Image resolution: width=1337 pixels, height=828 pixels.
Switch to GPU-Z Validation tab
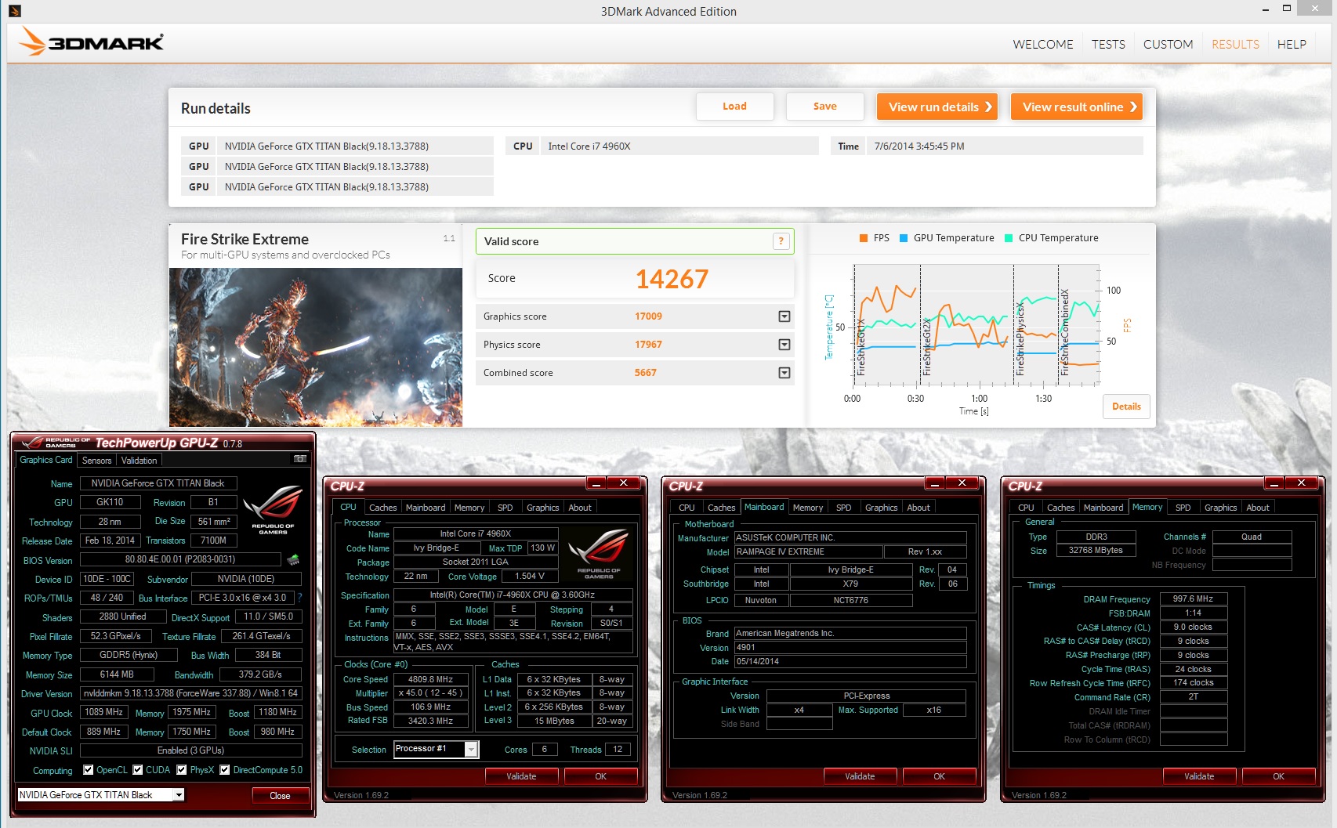(139, 461)
